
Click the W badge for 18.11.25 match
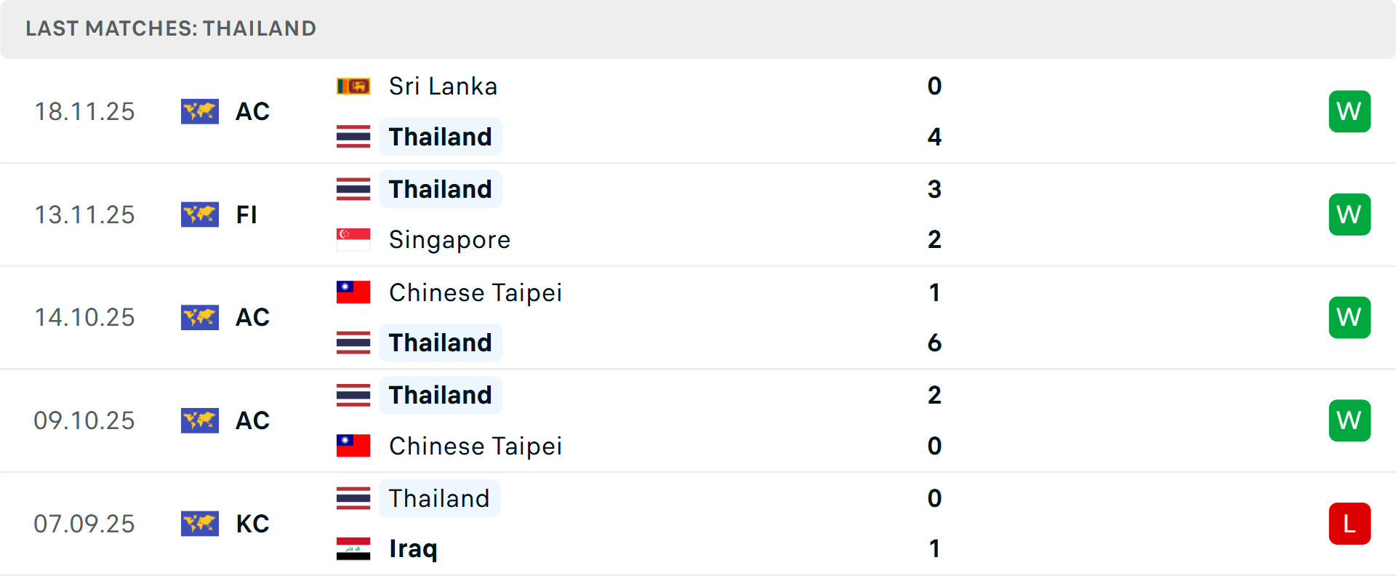coord(1349,111)
